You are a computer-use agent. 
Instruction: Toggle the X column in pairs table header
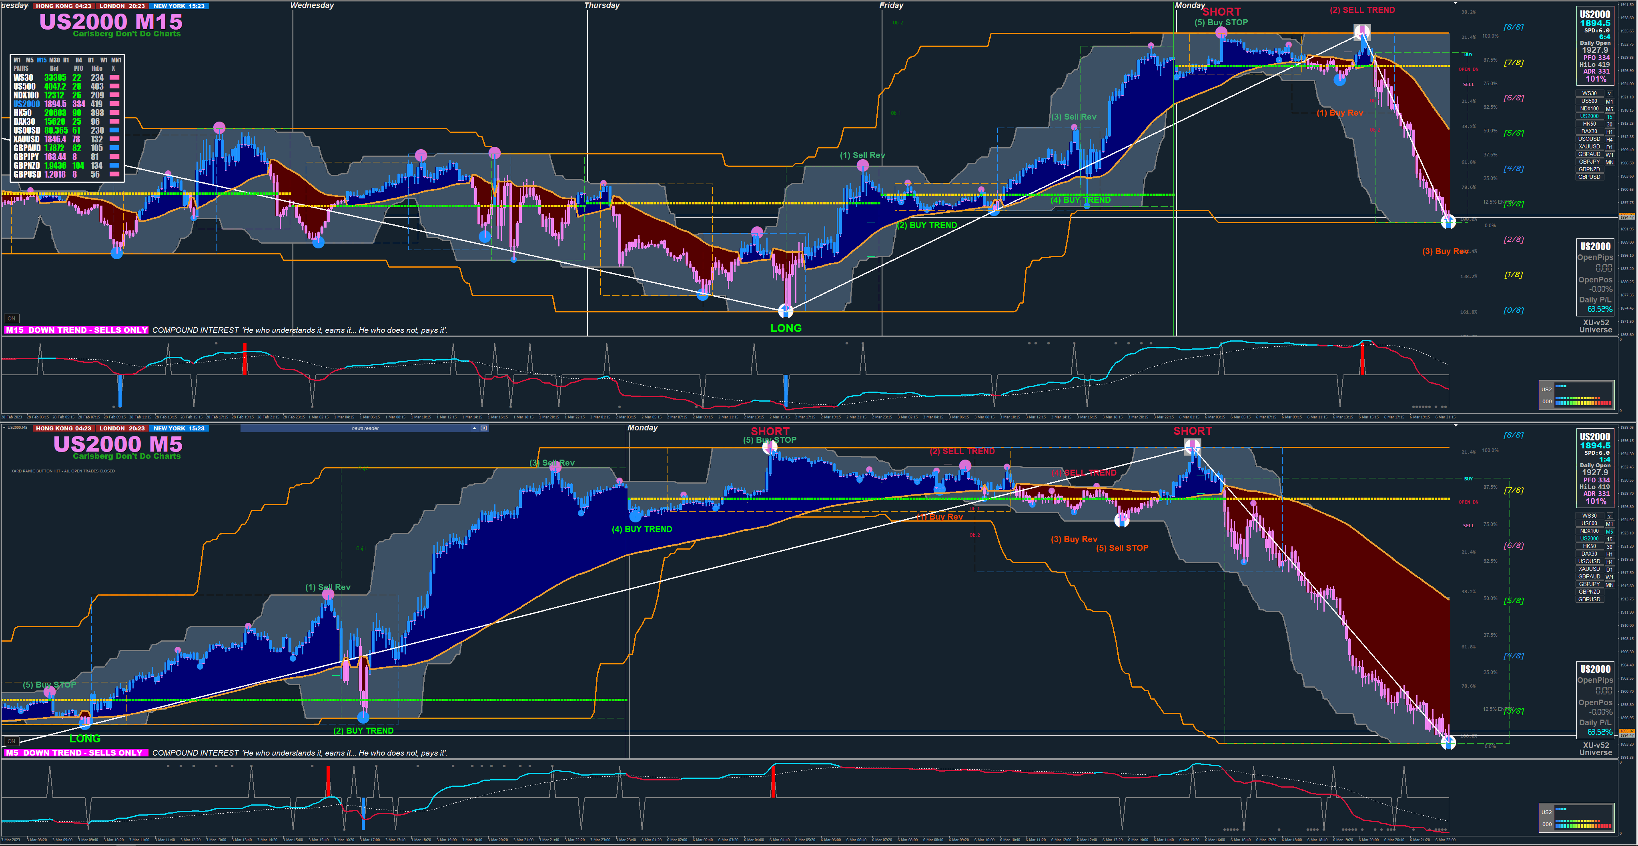[113, 69]
